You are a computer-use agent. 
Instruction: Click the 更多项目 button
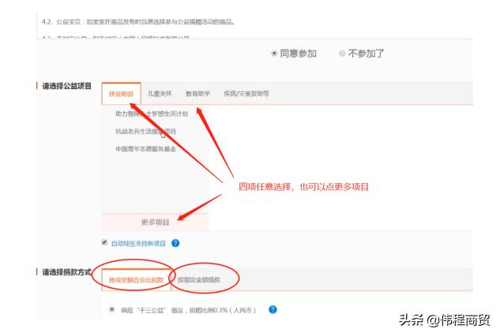[x=155, y=222]
